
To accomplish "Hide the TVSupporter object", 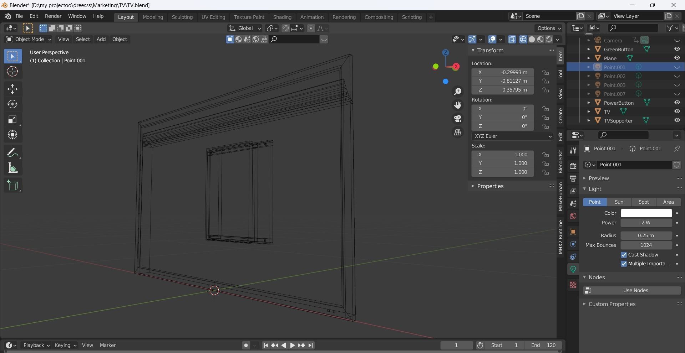I will (677, 120).
